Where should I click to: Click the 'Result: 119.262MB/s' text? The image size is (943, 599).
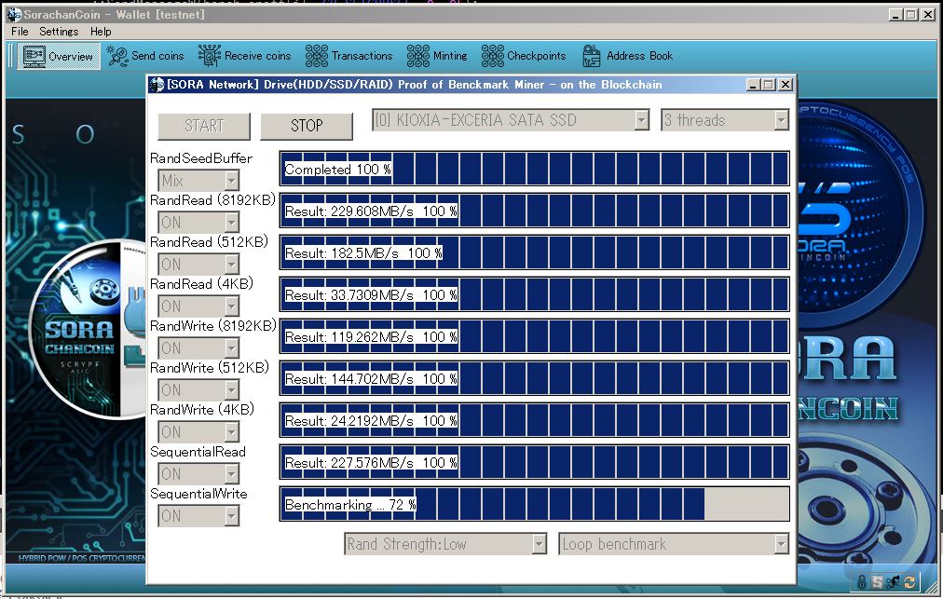click(348, 337)
